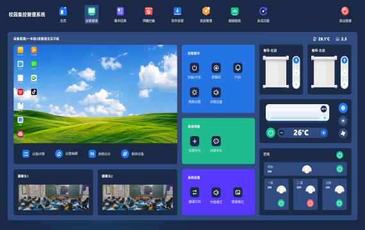Increase AC temperature with plus button
This screenshot has height=230, width=365.
click(323, 133)
